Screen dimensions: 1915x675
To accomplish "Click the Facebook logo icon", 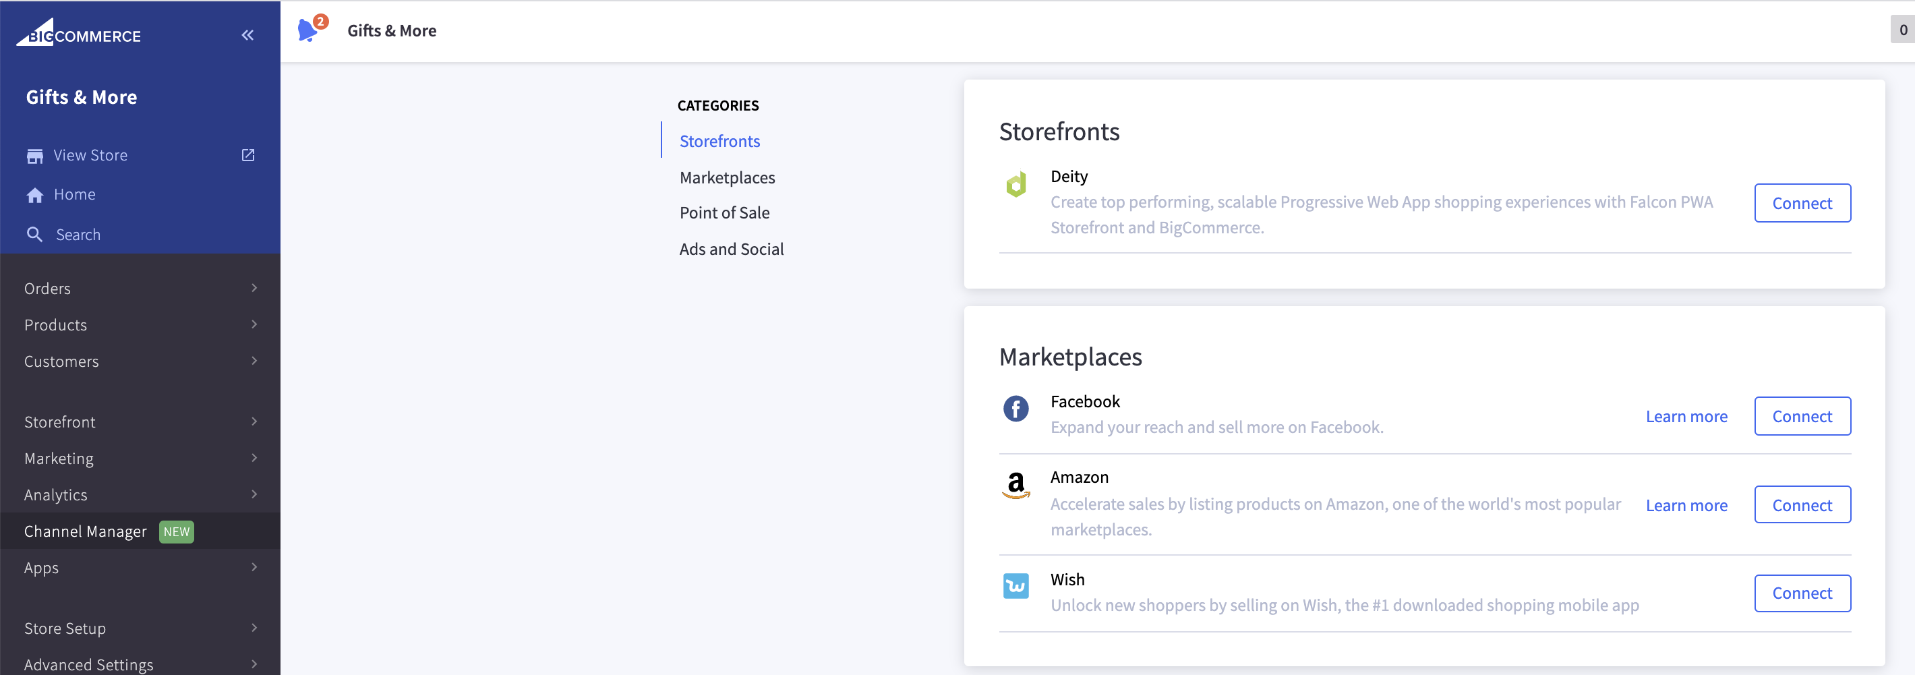I will (x=1015, y=408).
